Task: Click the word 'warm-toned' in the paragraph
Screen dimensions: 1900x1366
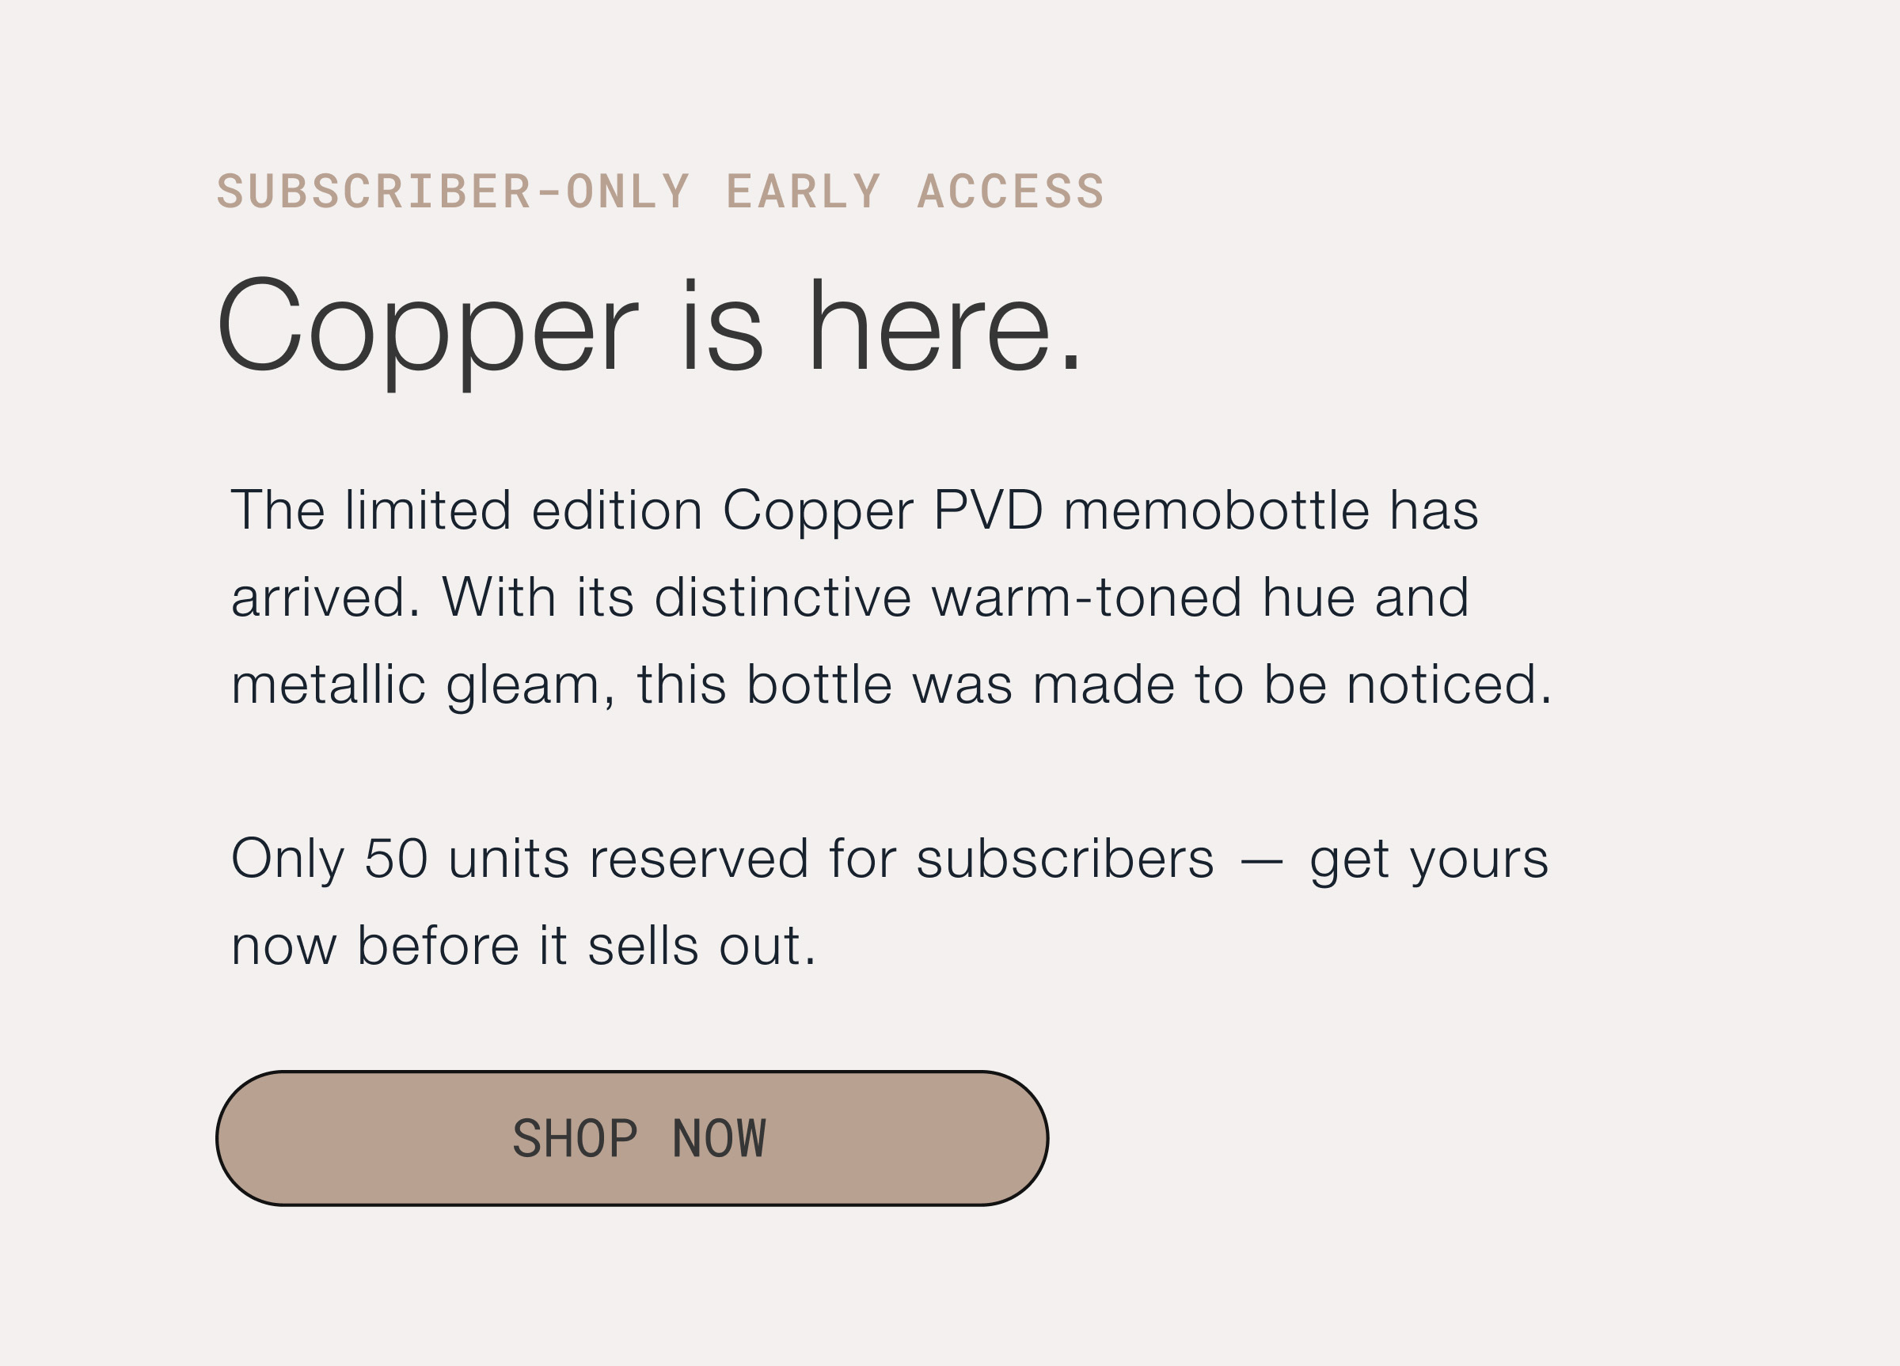Action: click(1086, 598)
